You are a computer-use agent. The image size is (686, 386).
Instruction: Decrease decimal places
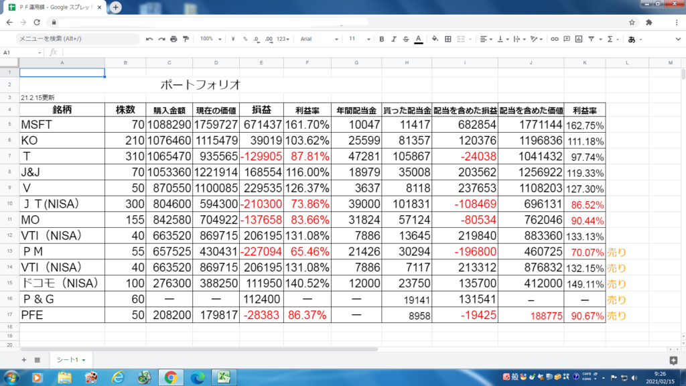tap(257, 39)
